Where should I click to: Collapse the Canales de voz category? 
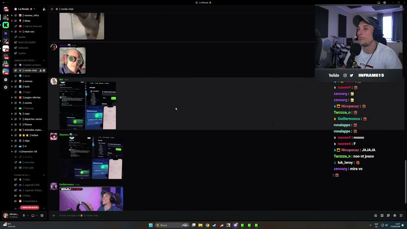pos(22,175)
